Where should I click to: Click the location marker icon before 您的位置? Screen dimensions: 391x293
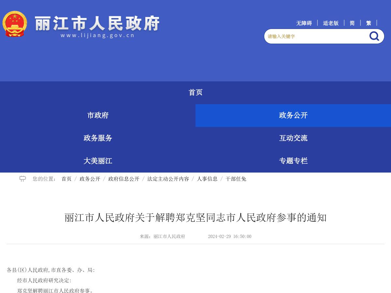22,179
